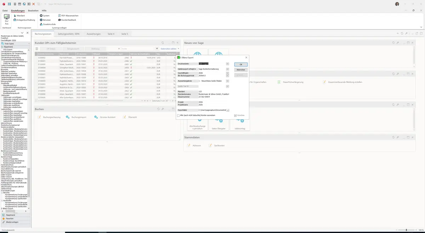Viewport: 425px width, 233px height.
Task: Click the filter funnel icon beside Suche
Action: point(157,49)
